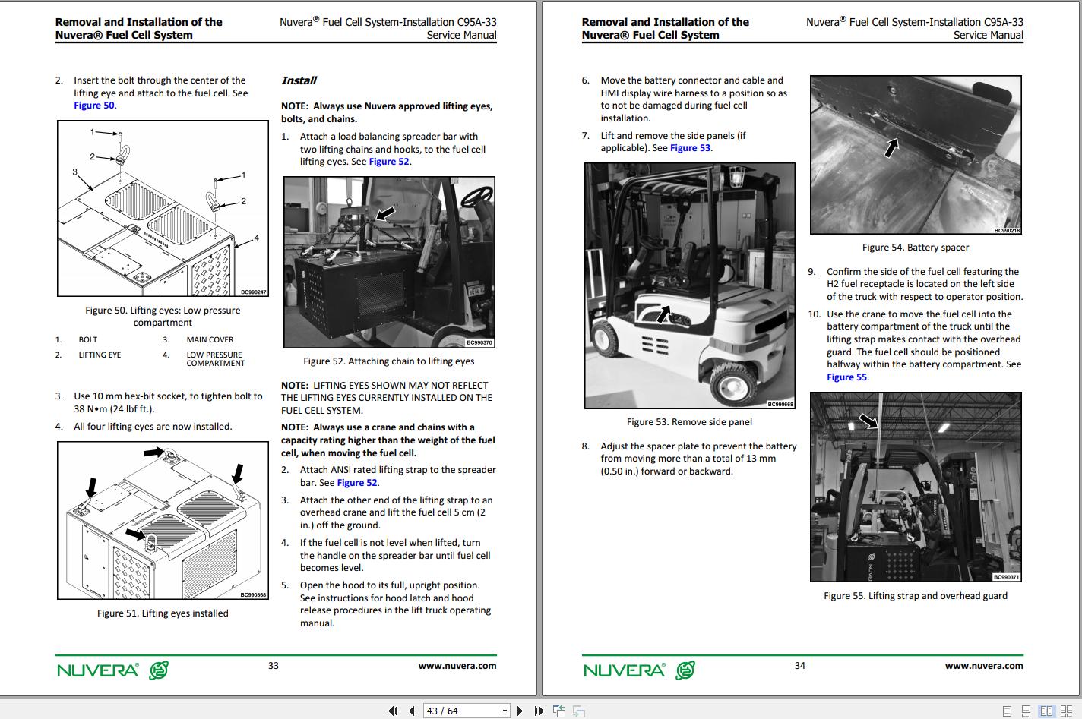The image size is (1082, 719).
Task: Click the page number 33 in the footer
Action: pyautogui.click(x=274, y=666)
